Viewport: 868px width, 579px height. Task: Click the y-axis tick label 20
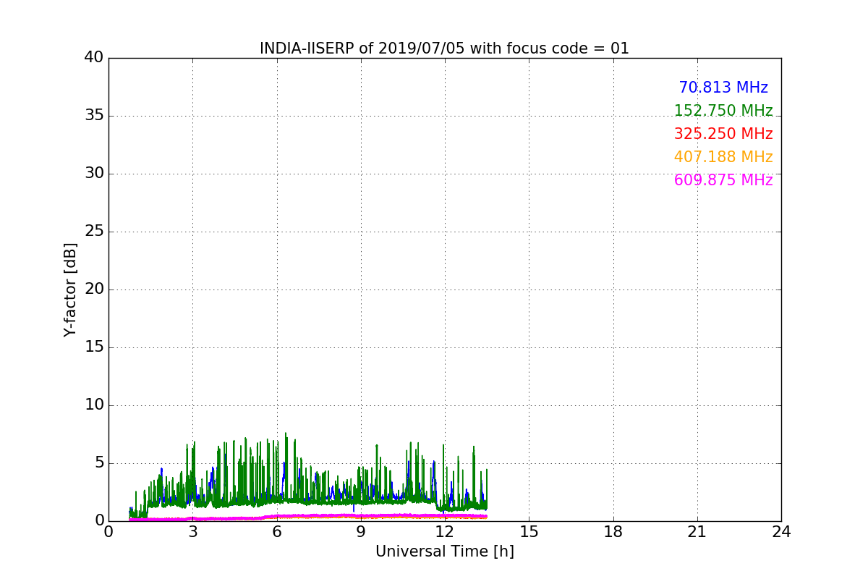click(94, 289)
